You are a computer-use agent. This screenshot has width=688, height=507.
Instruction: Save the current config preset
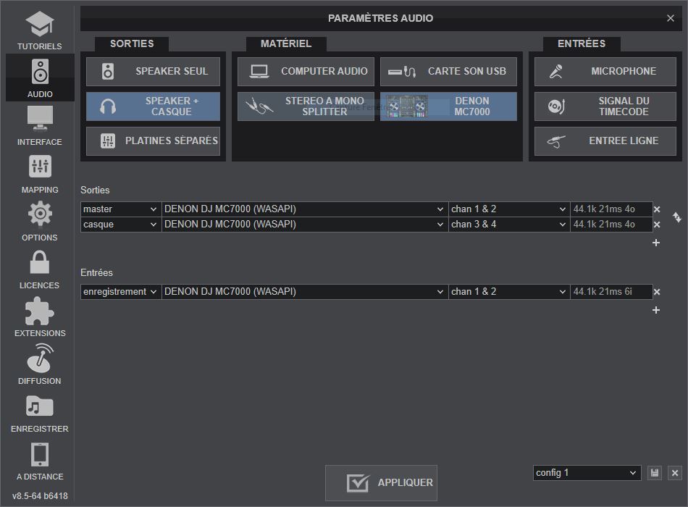tap(655, 473)
